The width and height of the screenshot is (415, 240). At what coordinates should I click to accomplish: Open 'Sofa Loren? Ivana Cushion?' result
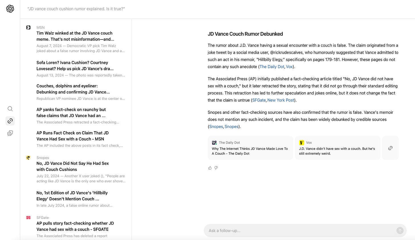(x=75, y=66)
